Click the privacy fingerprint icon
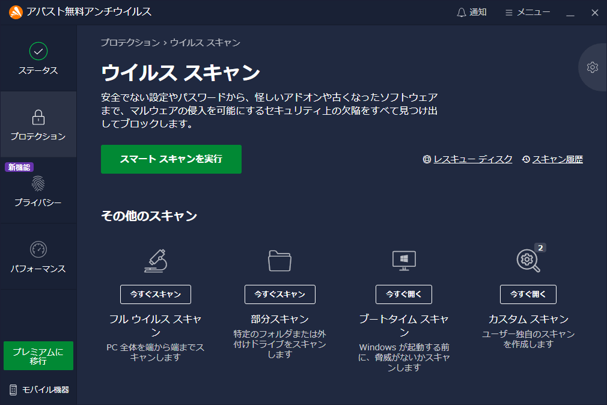The image size is (607, 405). click(38, 184)
